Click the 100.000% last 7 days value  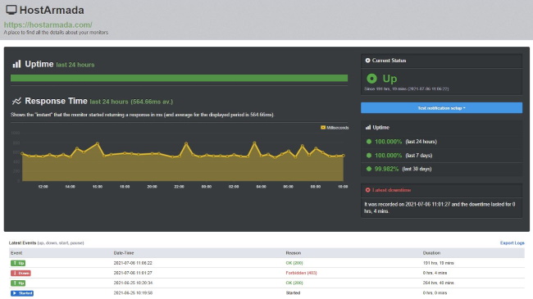[388, 156]
